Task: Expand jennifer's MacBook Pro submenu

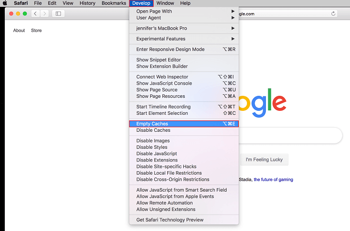Action: (184, 28)
